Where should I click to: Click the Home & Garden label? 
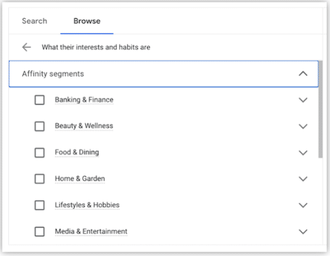[x=80, y=179]
